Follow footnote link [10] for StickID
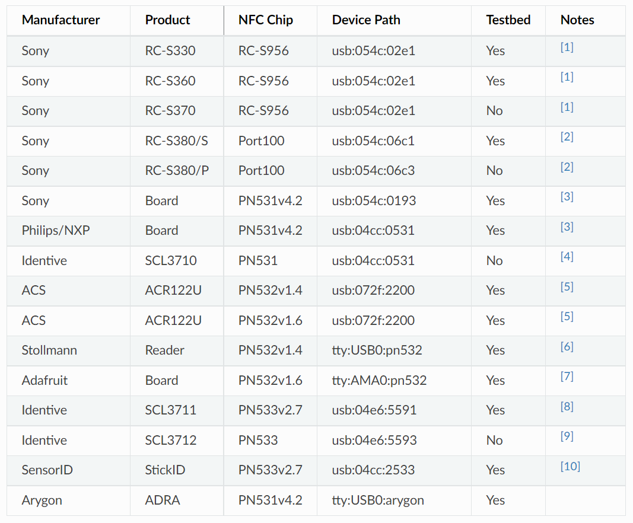The image size is (633, 523). (x=570, y=467)
